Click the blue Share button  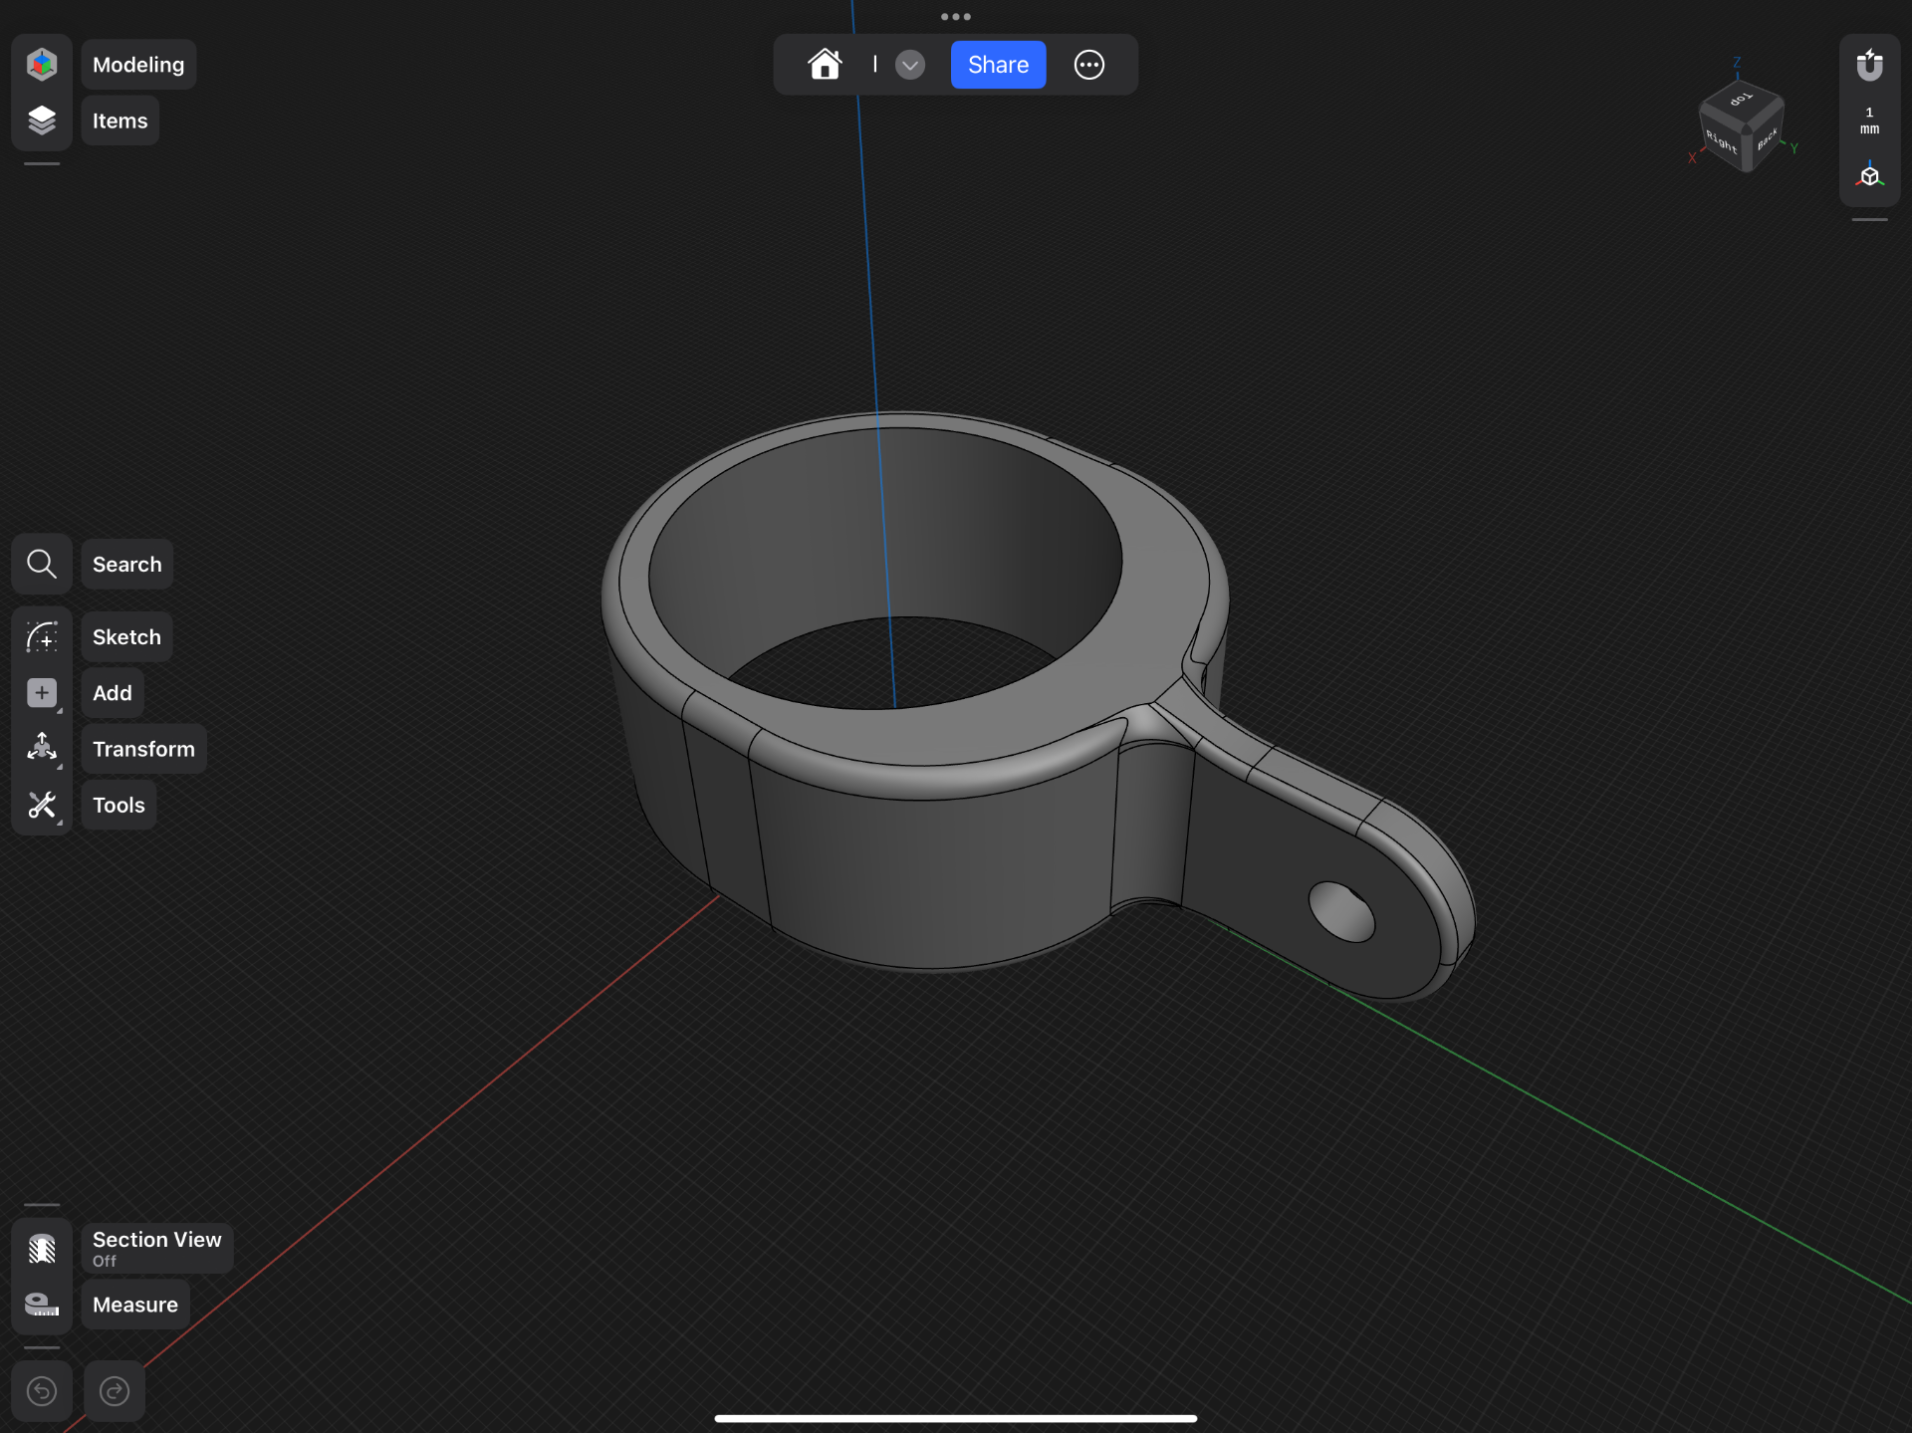click(998, 65)
